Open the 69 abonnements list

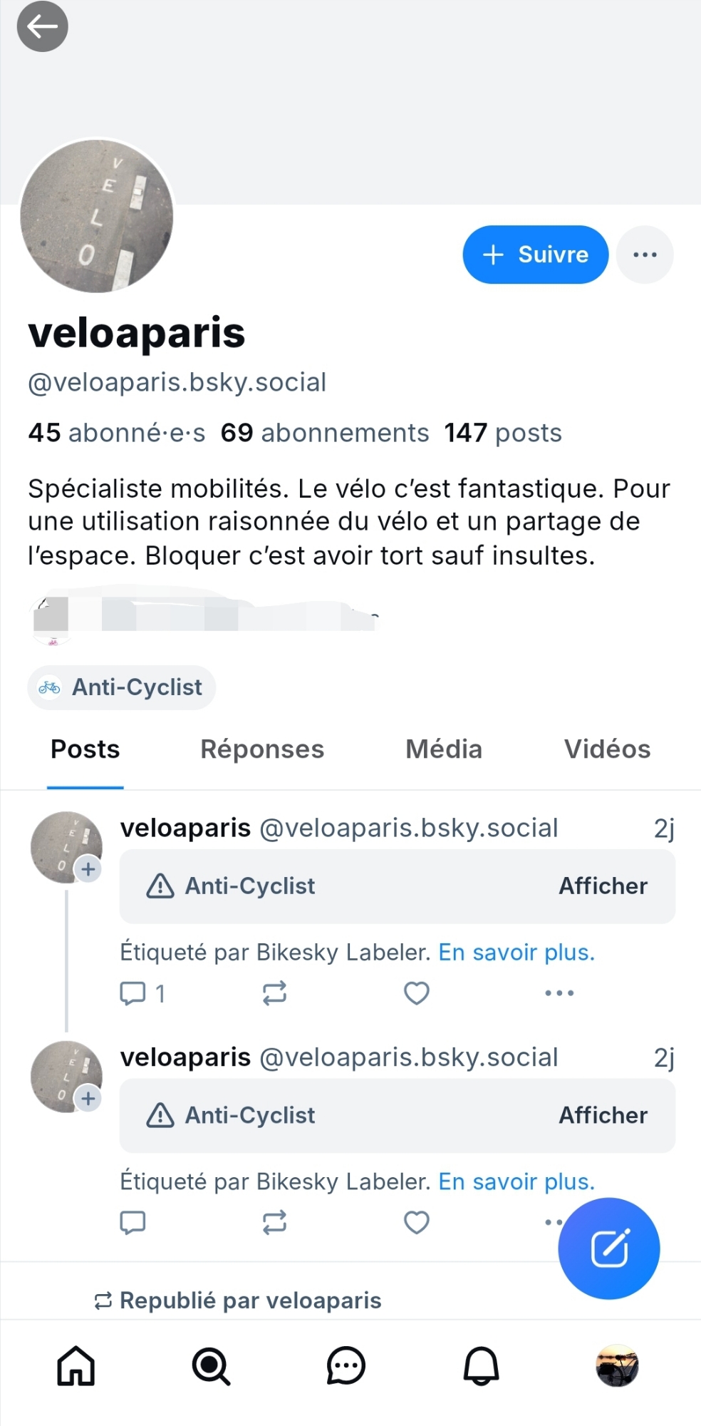click(325, 433)
